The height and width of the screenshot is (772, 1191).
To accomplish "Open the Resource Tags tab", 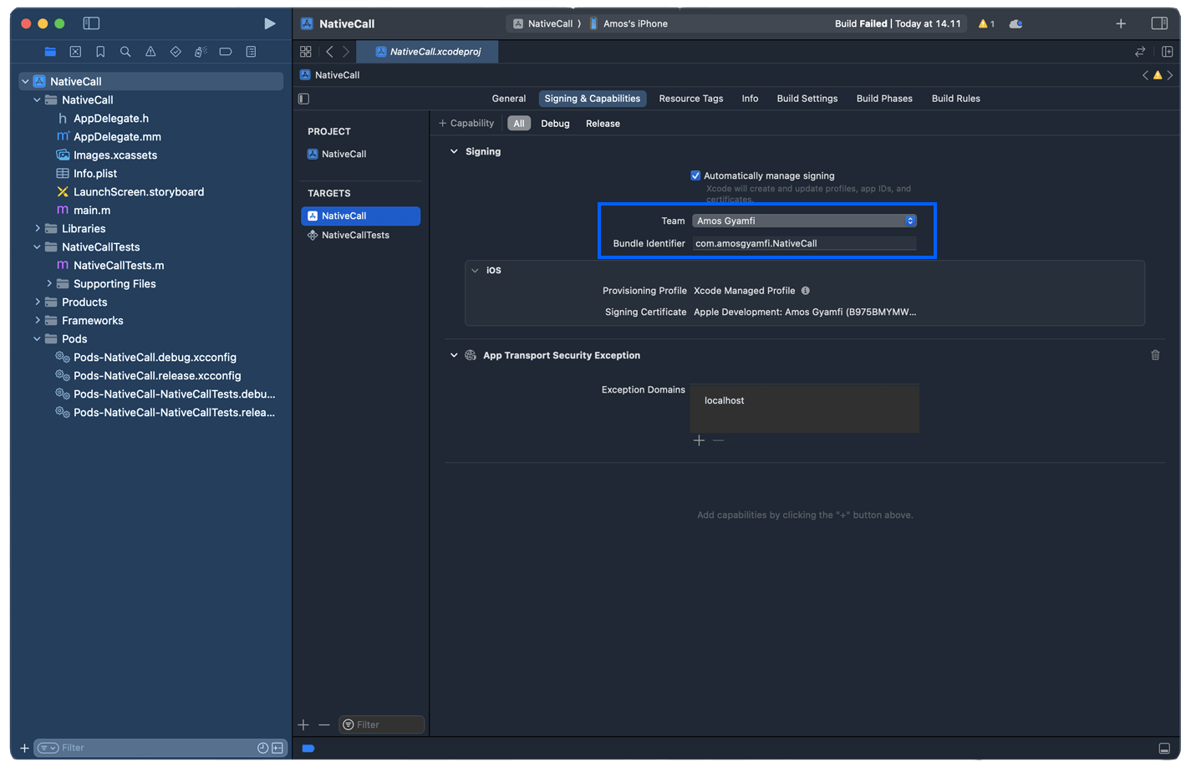I will tap(690, 99).
